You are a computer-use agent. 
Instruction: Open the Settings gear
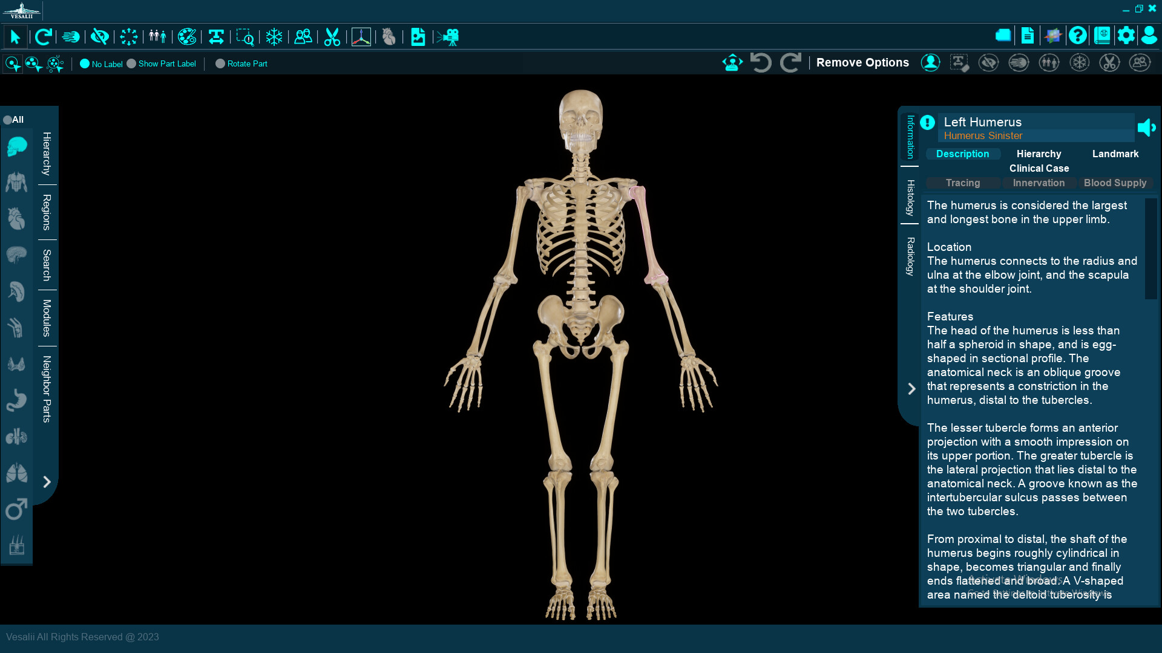[1126, 36]
